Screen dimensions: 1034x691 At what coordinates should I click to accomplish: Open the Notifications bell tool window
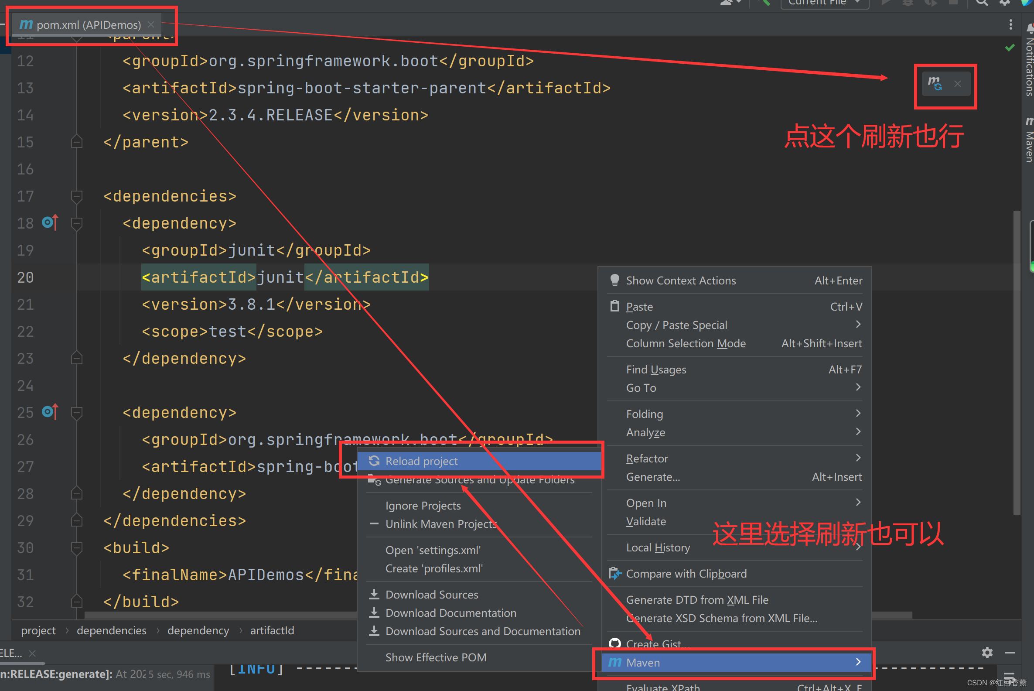1030,29
